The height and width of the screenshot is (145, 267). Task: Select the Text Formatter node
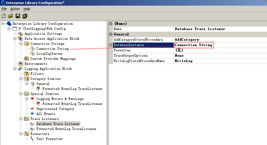coord(49,139)
